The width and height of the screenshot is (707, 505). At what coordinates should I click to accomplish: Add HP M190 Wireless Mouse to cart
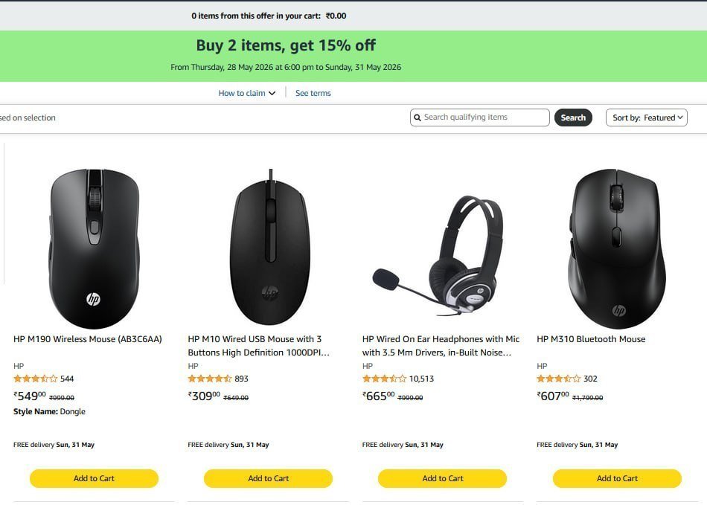[94, 478]
